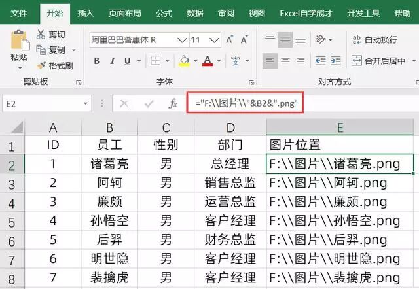The width and height of the screenshot is (419, 289).
Task: Switch to the Formulas (公式) tab
Action: (164, 13)
